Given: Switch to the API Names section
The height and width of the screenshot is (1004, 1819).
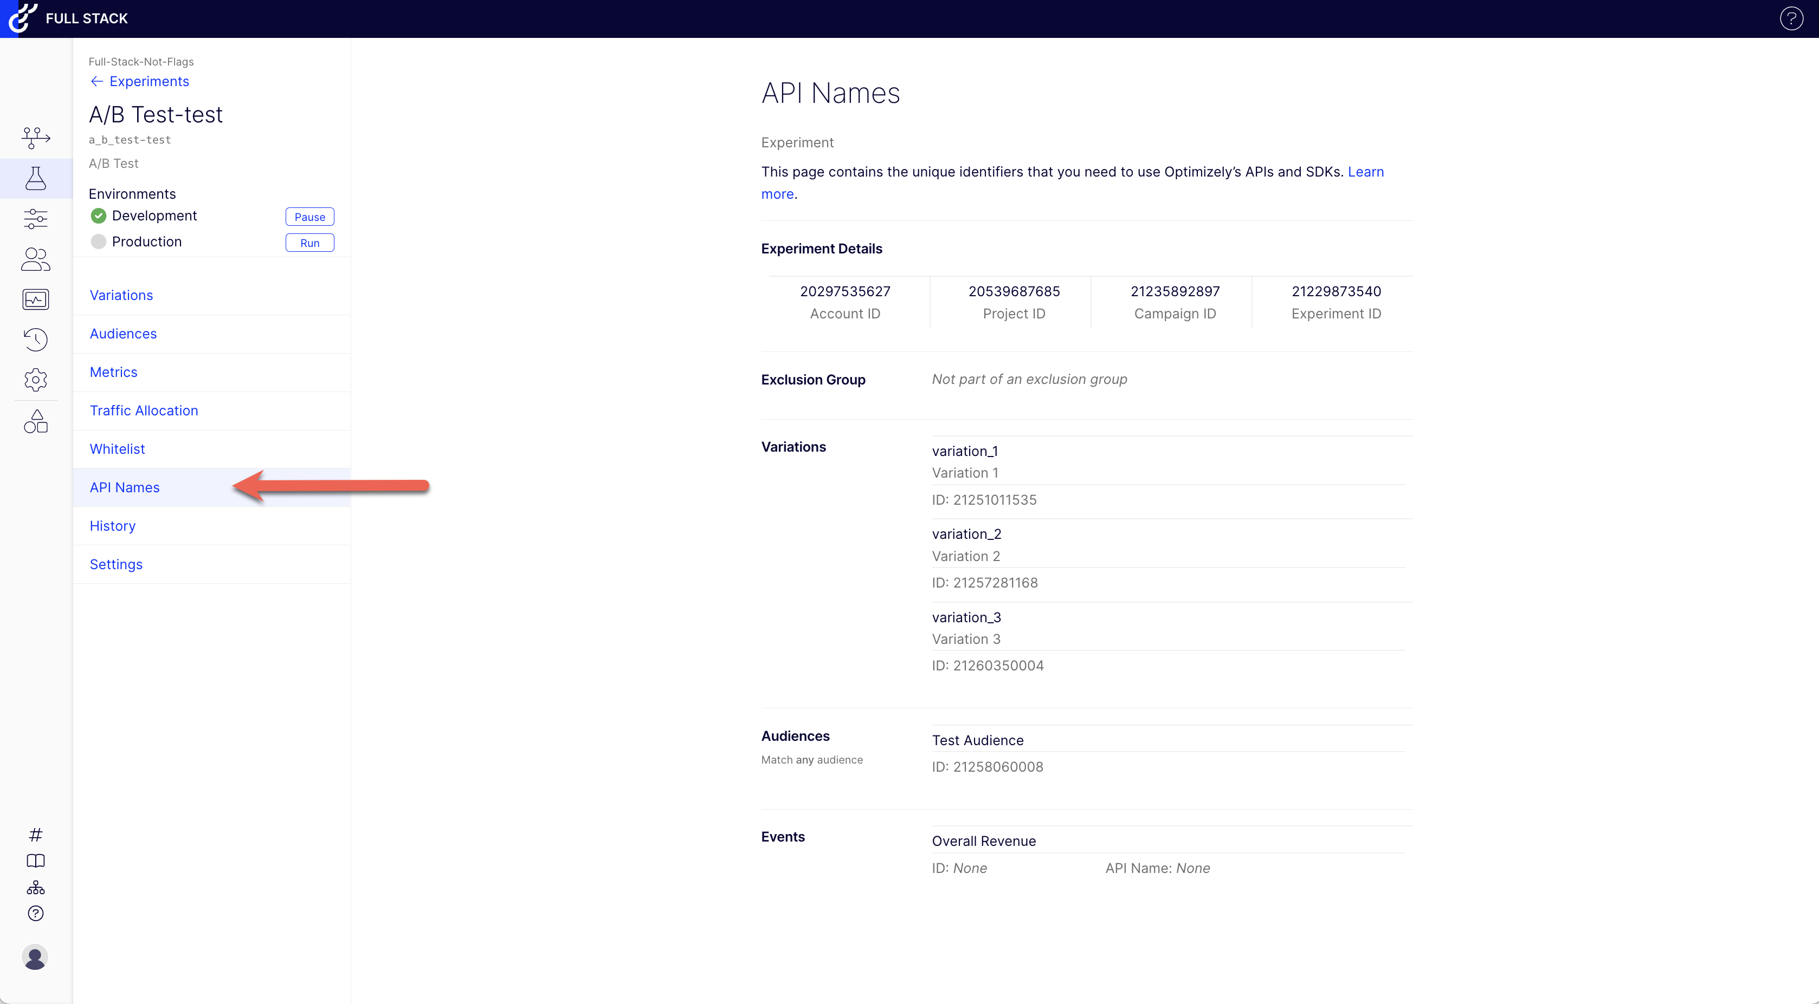Looking at the screenshot, I should [x=124, y=487].
